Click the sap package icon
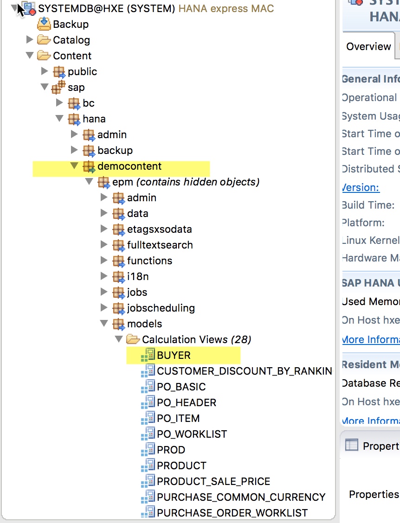400x523 pixels. pos(58,87)
